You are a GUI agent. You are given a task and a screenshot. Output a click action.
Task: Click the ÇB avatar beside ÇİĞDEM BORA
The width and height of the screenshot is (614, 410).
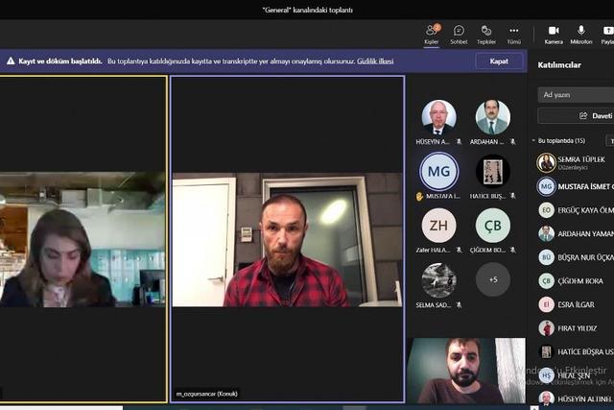[x=546, y=280]
